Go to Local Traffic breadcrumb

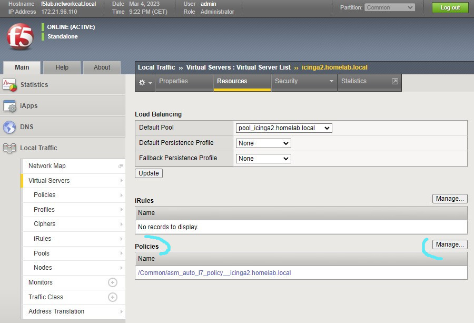[156, 67]
